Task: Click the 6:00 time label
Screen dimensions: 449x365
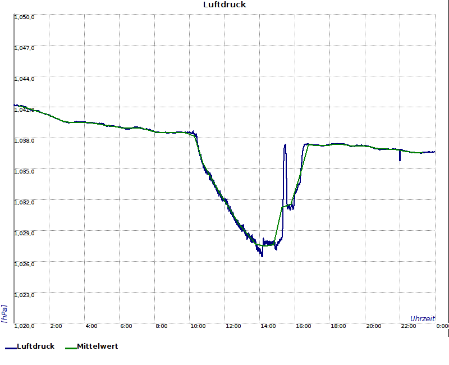Action: tap(126, 326)
